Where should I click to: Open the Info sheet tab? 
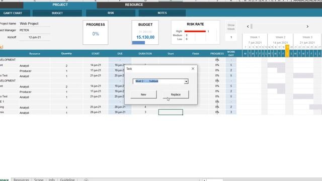coord(51,179)
